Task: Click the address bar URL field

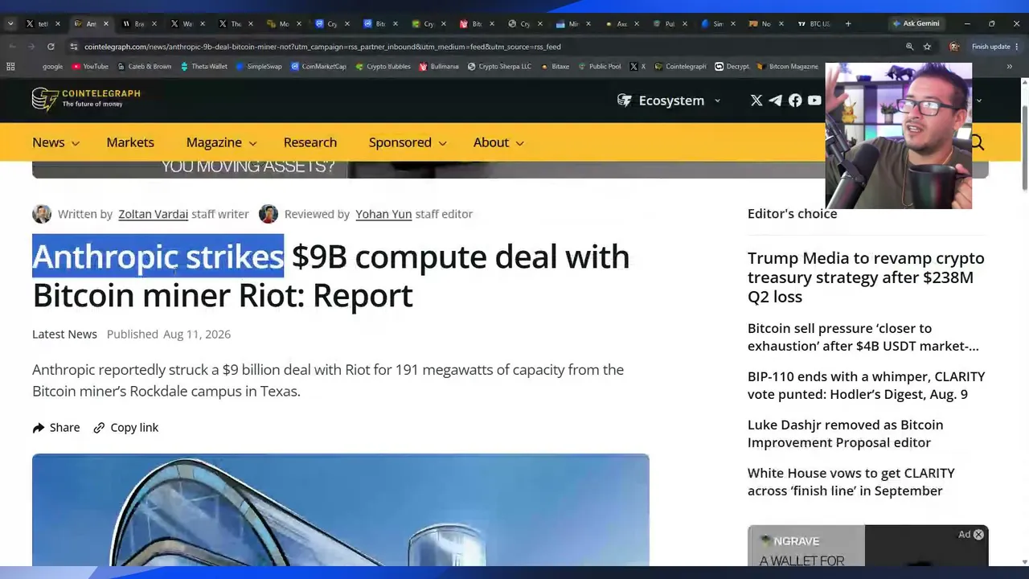Action: tap(482, 47)
